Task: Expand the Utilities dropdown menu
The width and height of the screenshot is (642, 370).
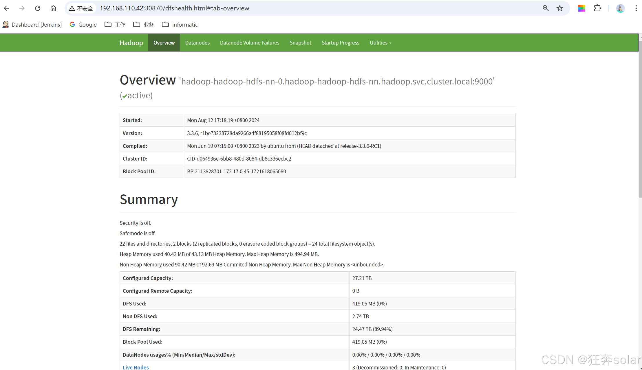Action: pyautogui.click(x=380, y=43)
